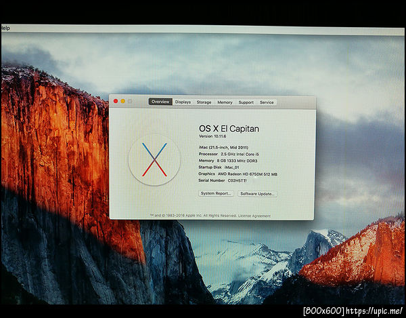The image size is (406, 318).
Task: Open the Displays tab
Action: [183, 102]
